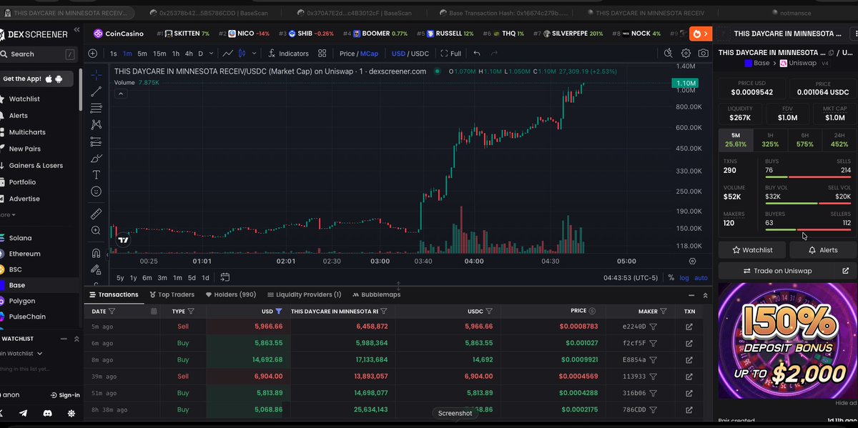Image resolution: width=858 pixels, height=428 pixels.
Task: Select the ruler measure tool
Action: pos(96,214)
